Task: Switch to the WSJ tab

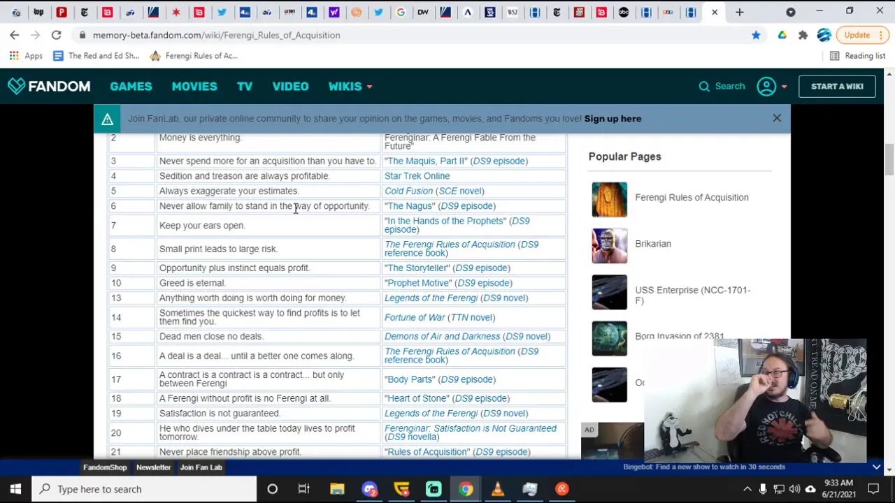Action: click(513, 12)
